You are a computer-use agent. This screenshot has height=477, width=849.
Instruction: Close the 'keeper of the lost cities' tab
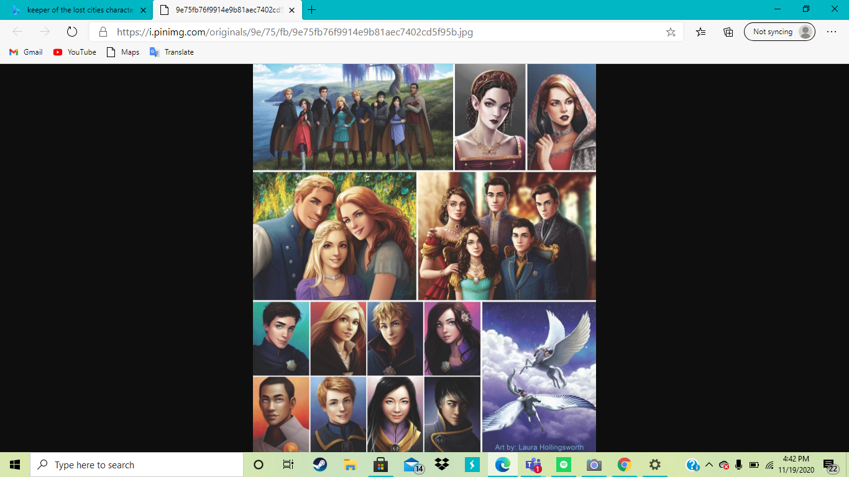143,10
